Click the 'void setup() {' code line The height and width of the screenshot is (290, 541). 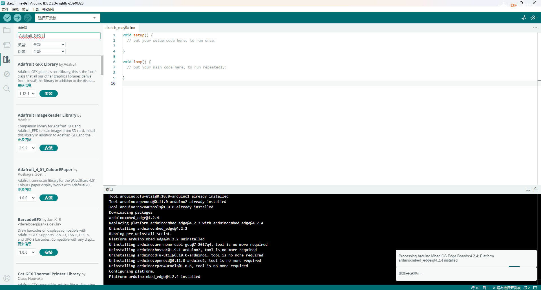click(138, 35)
